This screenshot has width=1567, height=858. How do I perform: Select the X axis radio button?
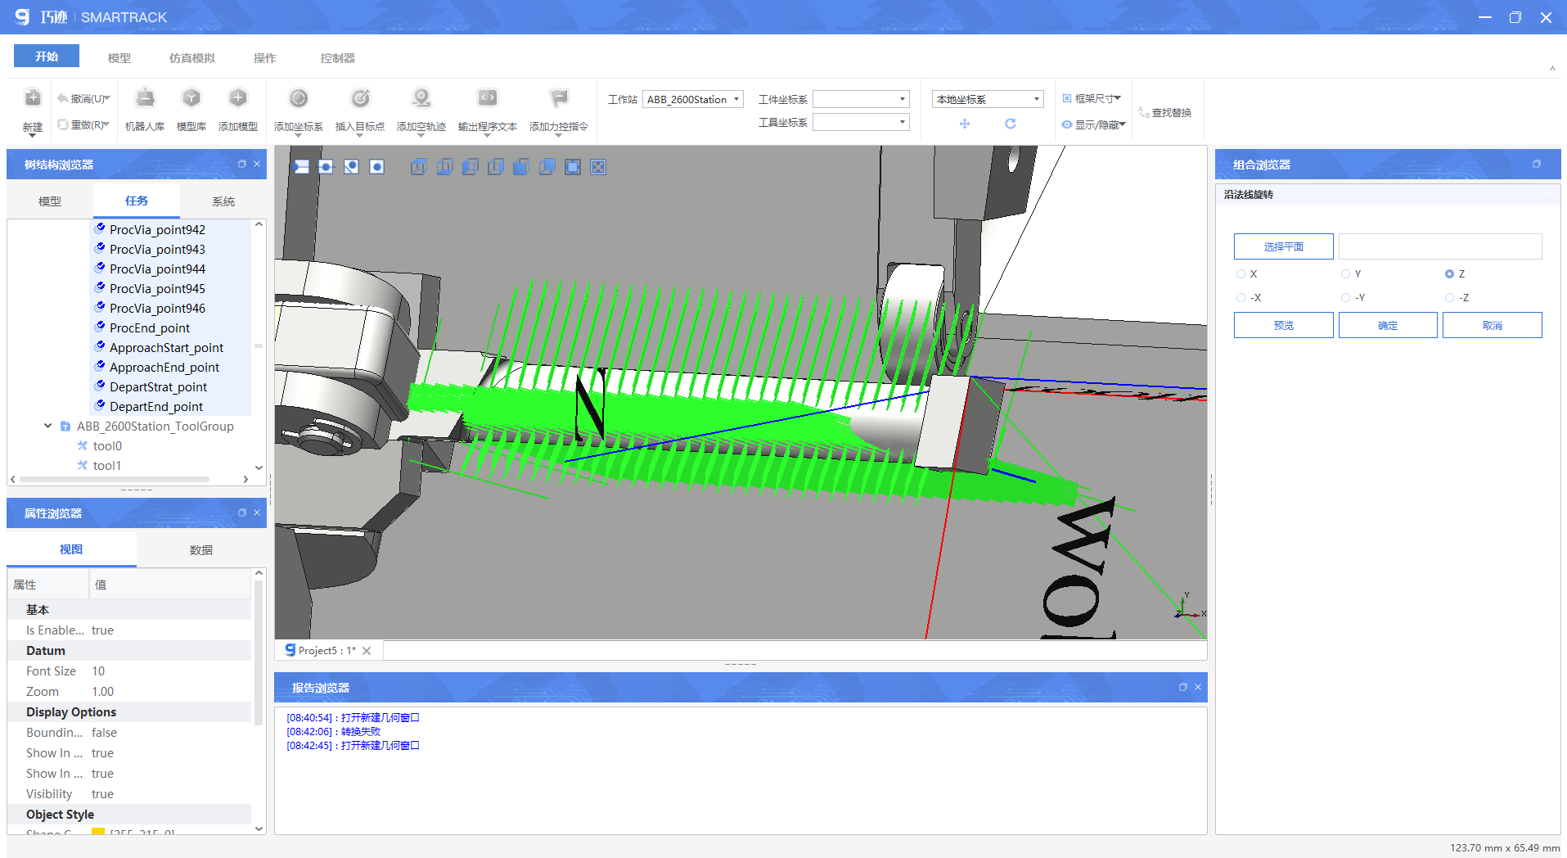tap(1241, 274)
